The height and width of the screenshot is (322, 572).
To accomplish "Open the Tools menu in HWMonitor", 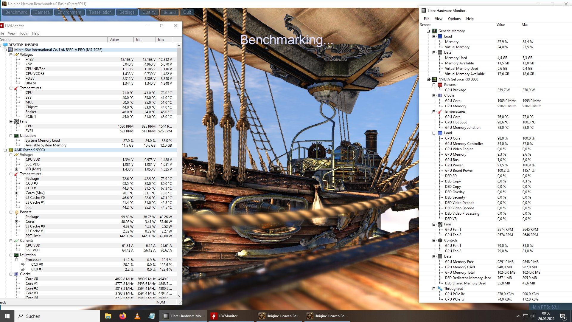I will pyautogui.click(x=24, y=33).
